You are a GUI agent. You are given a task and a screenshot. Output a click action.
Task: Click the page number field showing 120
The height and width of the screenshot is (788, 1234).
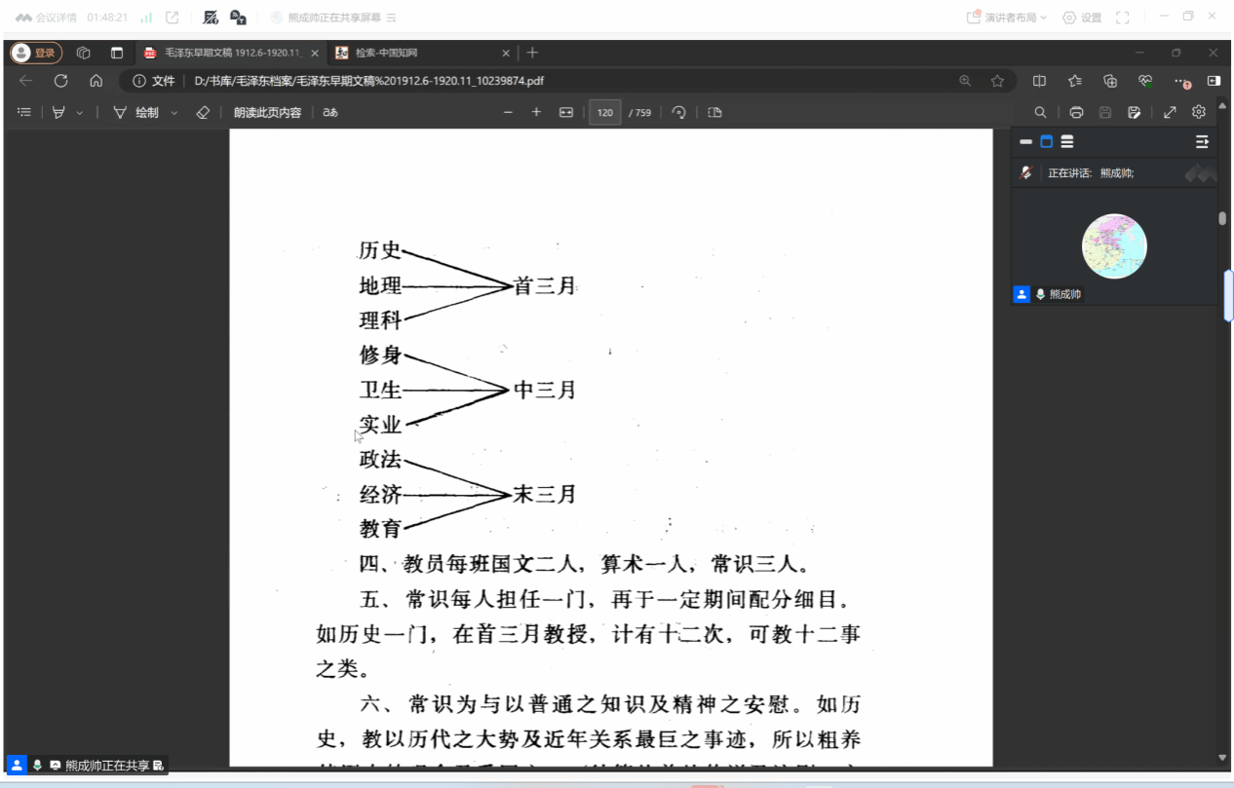(x=605, y=112)
